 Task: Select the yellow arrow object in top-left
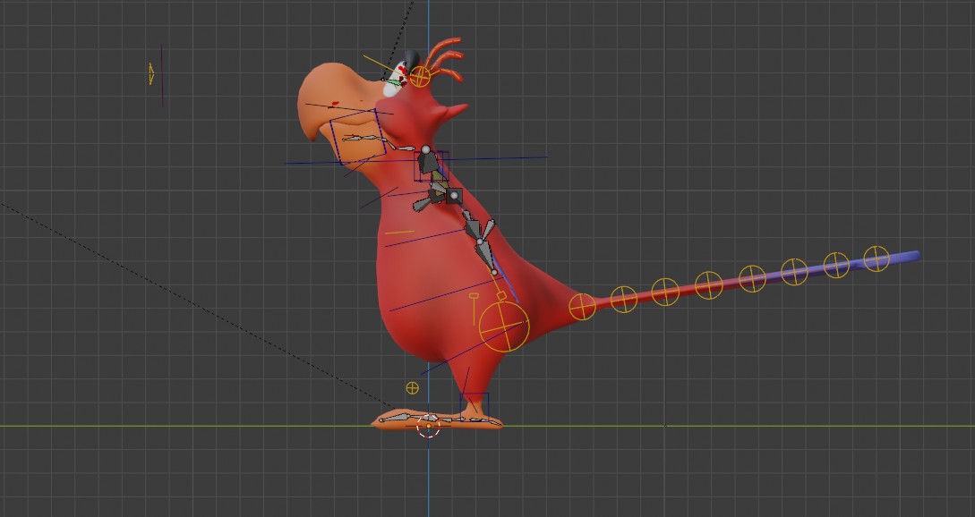151,73
